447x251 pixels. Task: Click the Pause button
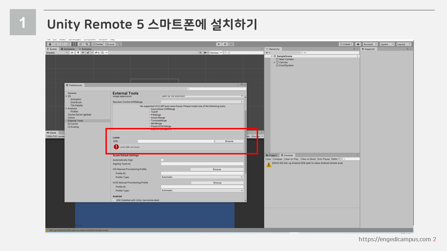point(225,44)
